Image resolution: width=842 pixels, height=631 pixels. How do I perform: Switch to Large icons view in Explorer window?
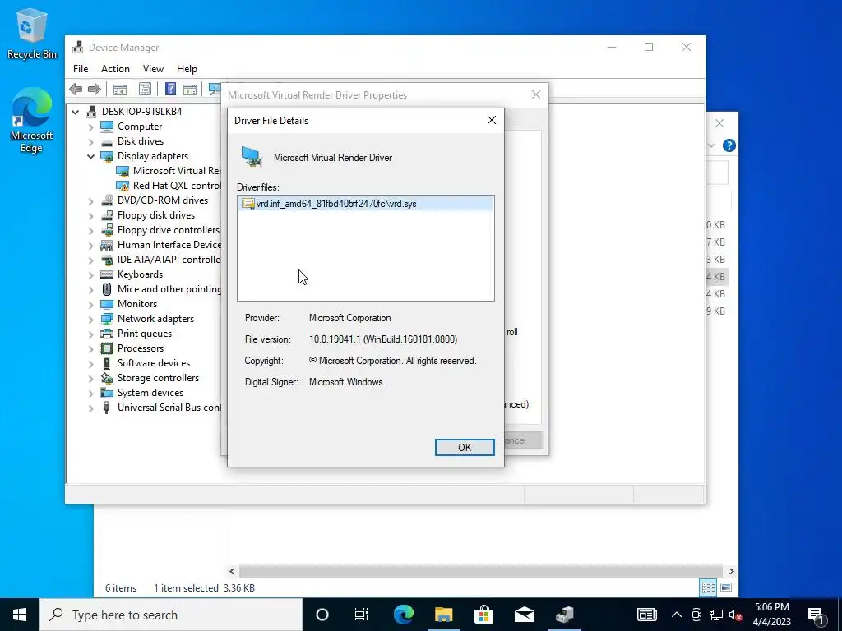coord(725,587)
